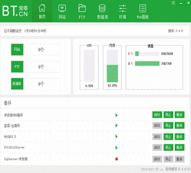Click the 3GB/3GB disk size text
Viewport: 191px width, 173px height.
166,64
